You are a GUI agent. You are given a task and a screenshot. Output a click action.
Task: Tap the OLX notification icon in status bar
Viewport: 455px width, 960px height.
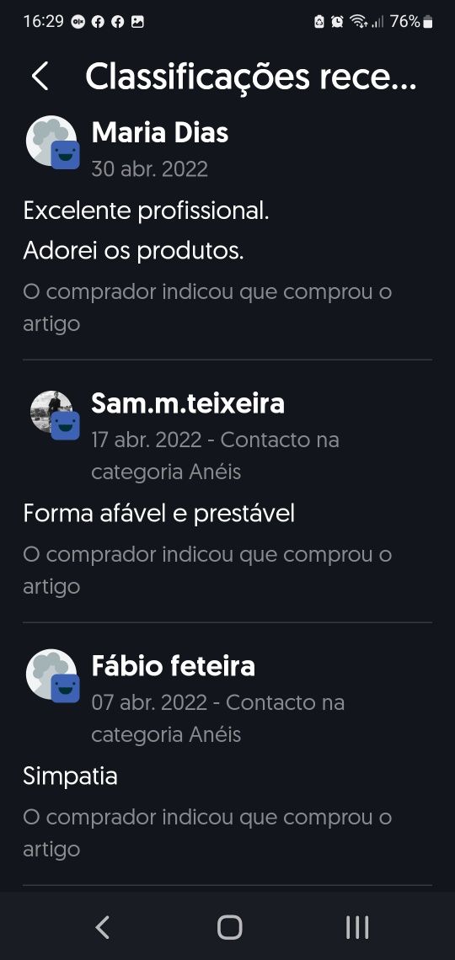(x=78, y=22)
